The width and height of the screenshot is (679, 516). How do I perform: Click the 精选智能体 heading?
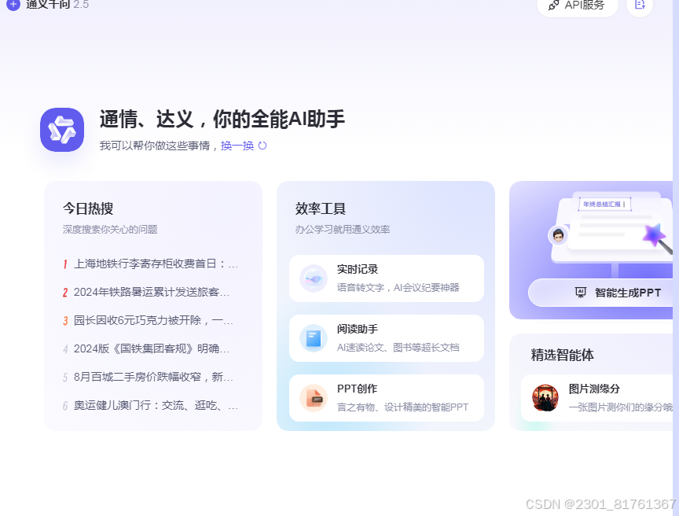coord(562,355)
